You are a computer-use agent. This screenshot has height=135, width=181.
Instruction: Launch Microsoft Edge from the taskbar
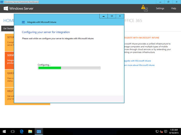[x=21, y=132]
